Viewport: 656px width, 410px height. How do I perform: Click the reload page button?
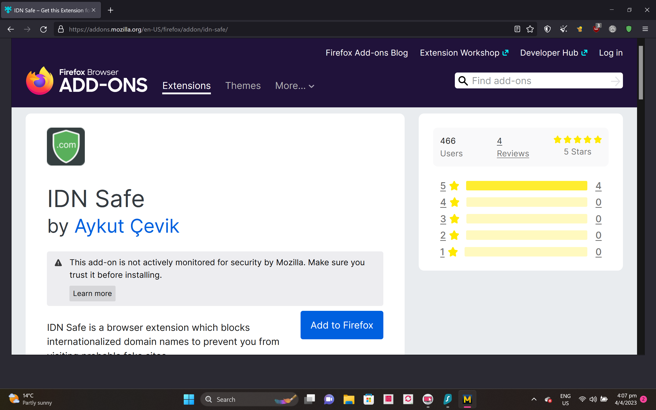(43, 29)
